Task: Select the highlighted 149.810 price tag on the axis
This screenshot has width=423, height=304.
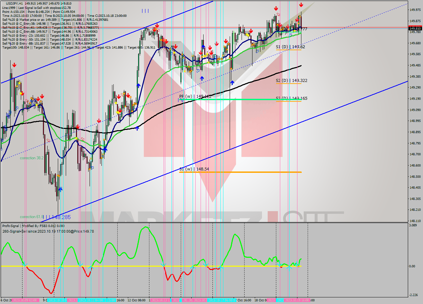Action: tap(415, 28)
